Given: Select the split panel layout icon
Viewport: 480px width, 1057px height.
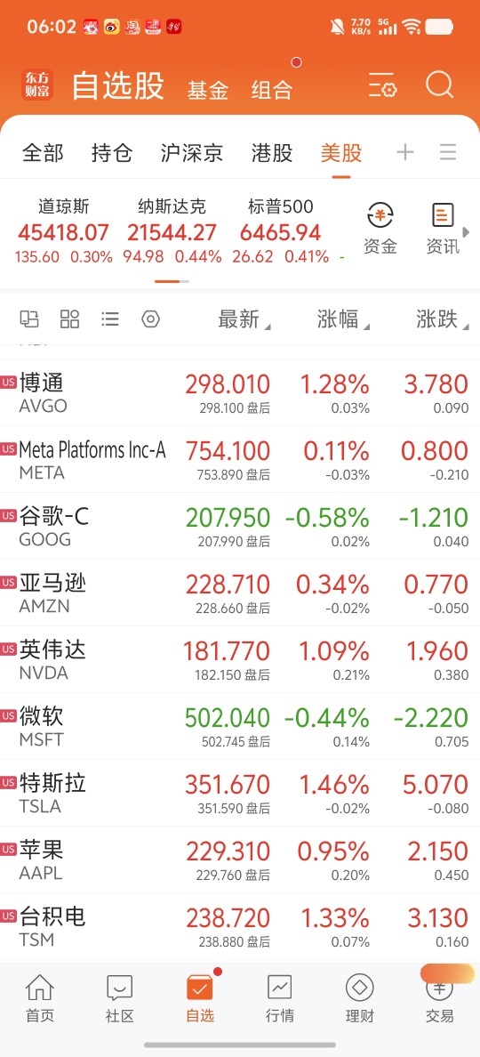Looking at the screenshot, I should 29,319.
